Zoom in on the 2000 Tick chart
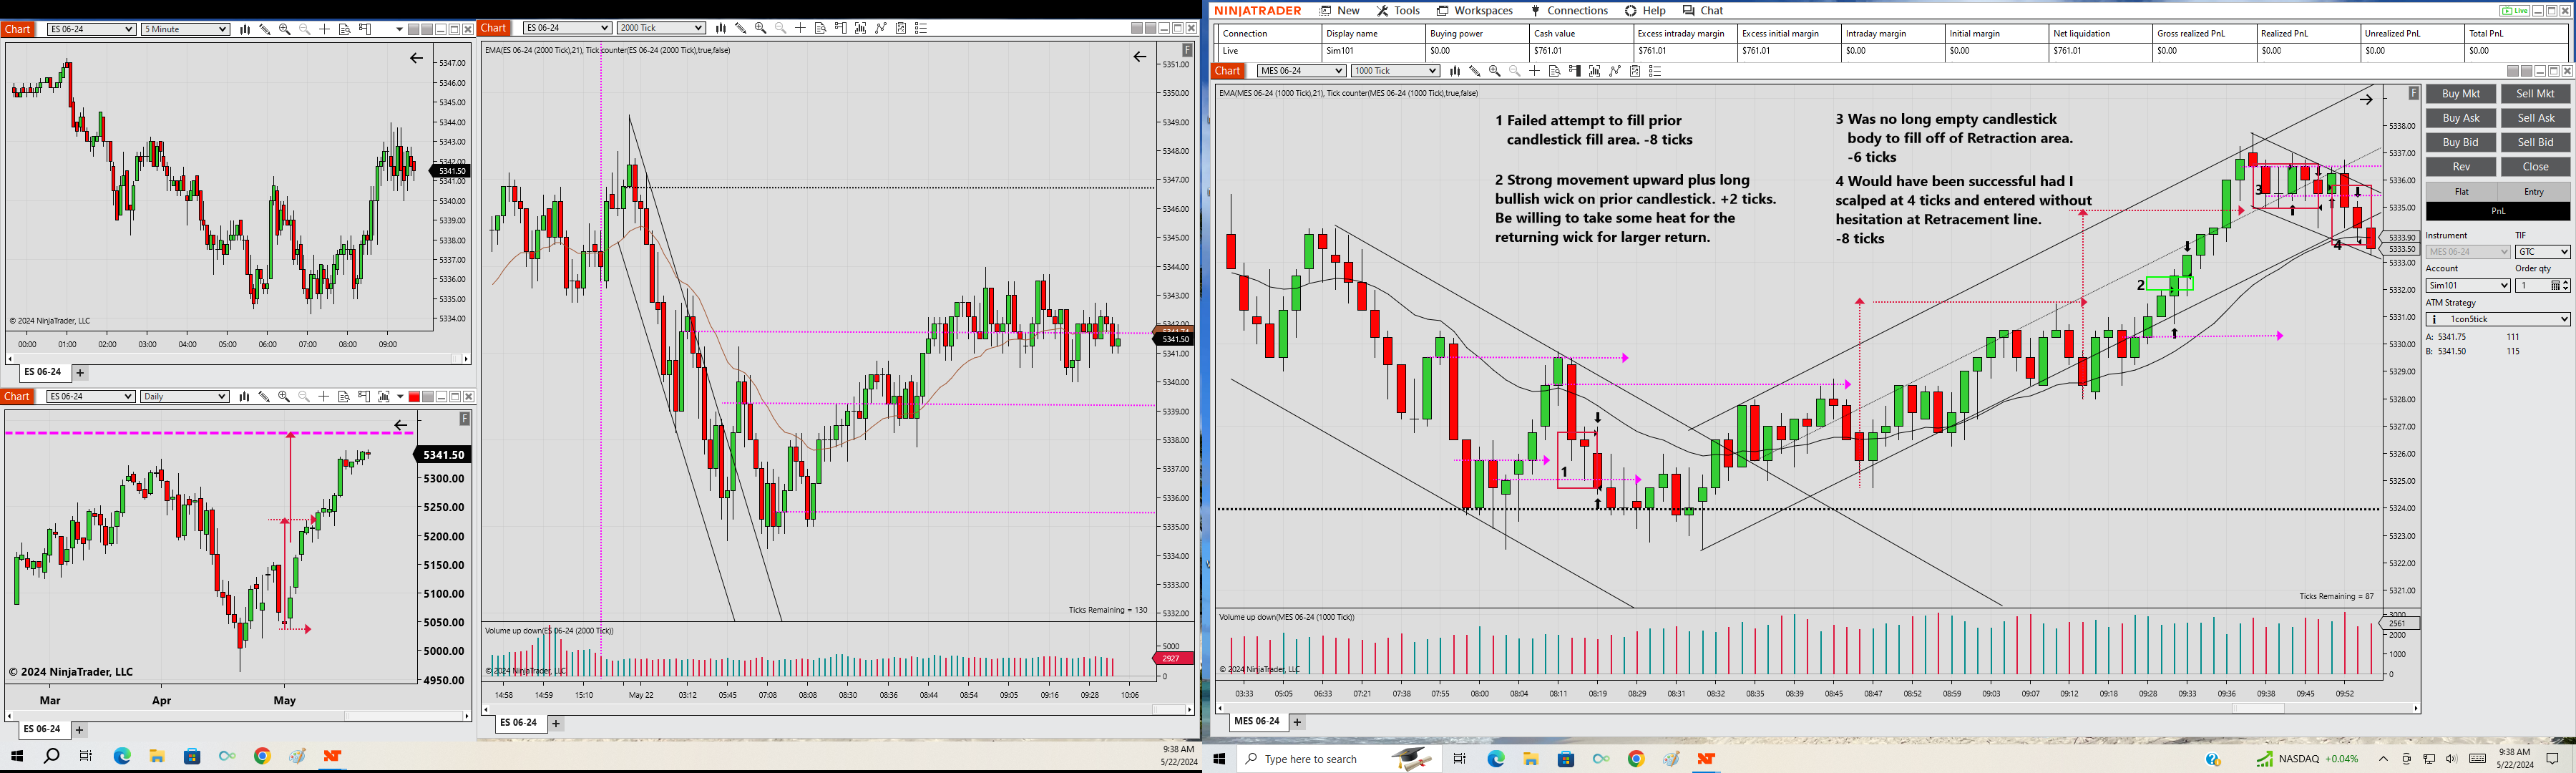This screenshot has width=2576, height=773. [x=761, y=28]
